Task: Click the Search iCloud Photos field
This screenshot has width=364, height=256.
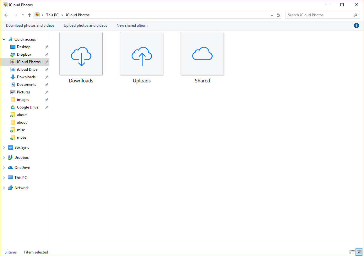Action: [319, 15]
